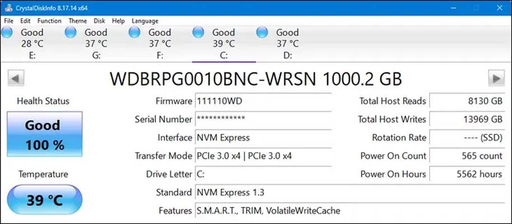
Task: Go to previous disk with left arrow
Action: (x=16, y=78)
